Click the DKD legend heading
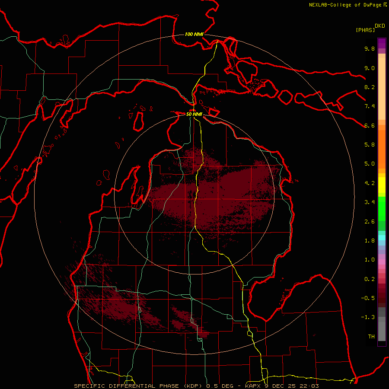Viewport: 389px width, 389px height. coord(380,26)
